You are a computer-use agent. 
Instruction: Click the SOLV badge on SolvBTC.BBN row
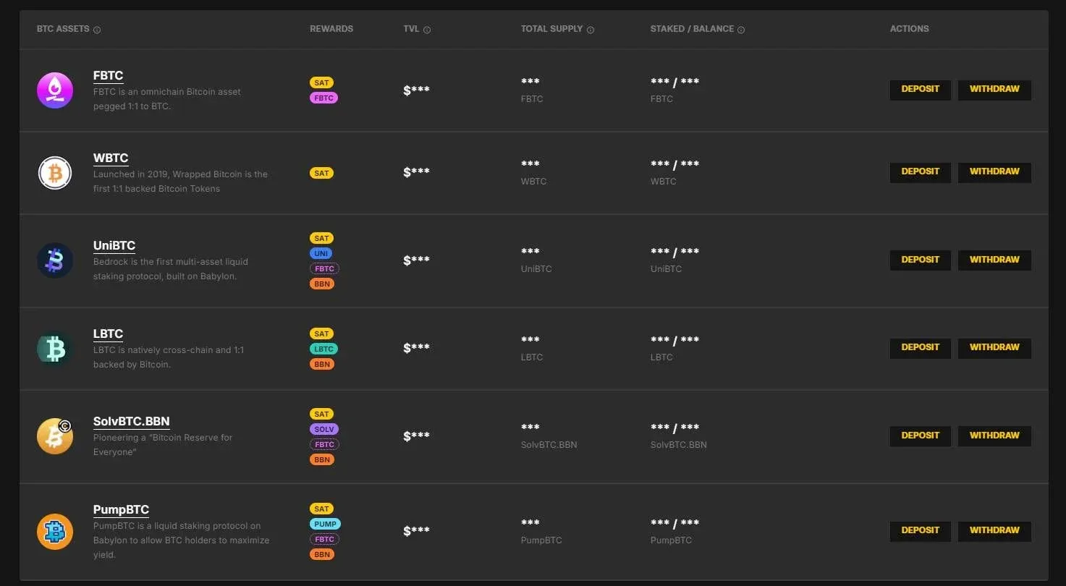pos(323,429)
